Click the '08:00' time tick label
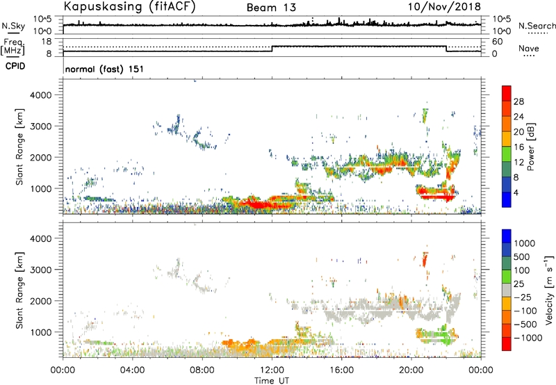 coord(202,370)
